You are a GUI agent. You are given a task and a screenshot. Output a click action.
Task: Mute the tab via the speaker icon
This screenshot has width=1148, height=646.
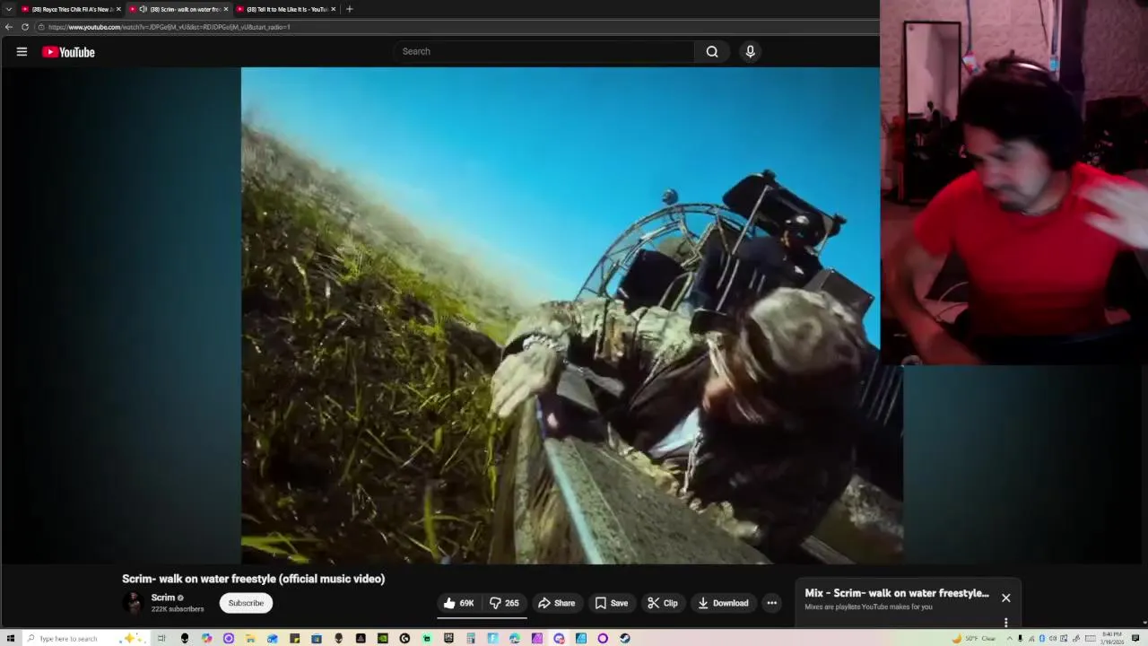tap(143, 9)
